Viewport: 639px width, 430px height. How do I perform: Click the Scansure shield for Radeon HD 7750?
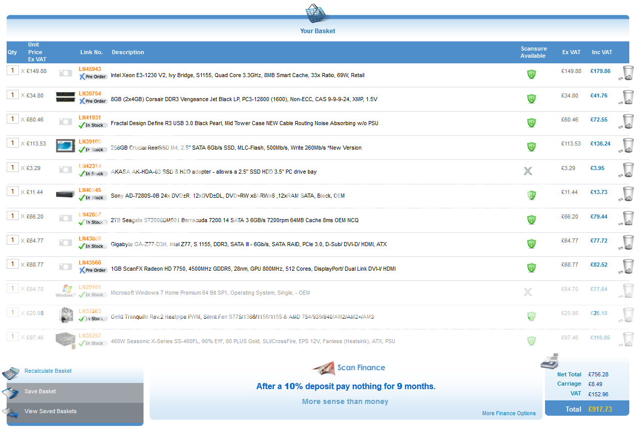[x=532, y=268]
